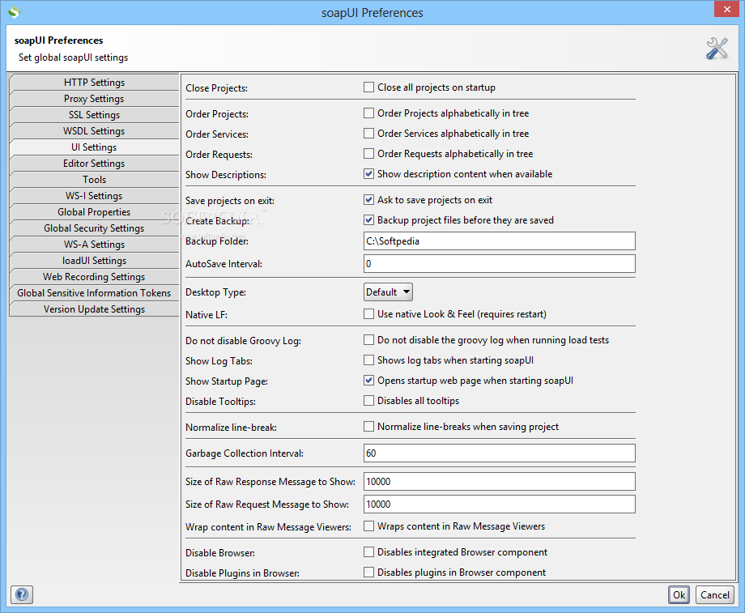The image size is (745, 613).
Task: Click the help question mark icon
Action: (x=22, y=594)
